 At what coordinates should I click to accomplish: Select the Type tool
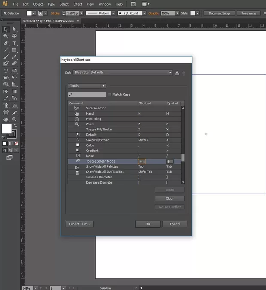(x=14, y=43)
